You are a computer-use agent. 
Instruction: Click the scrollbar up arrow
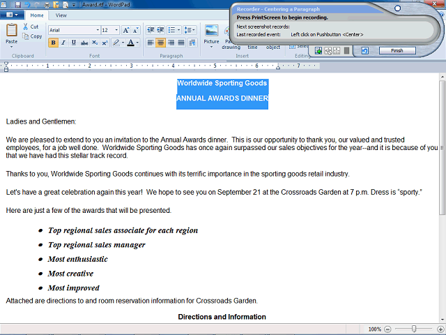click(x=442, y=77)
